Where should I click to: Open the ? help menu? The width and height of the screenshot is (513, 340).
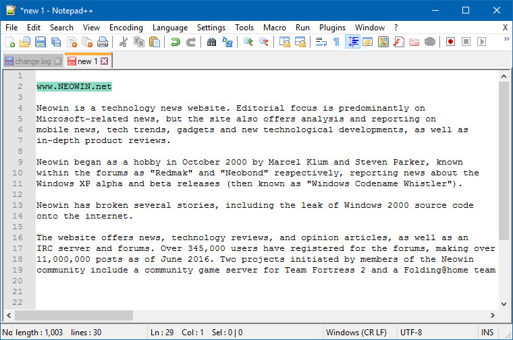[x=396, y=28]
